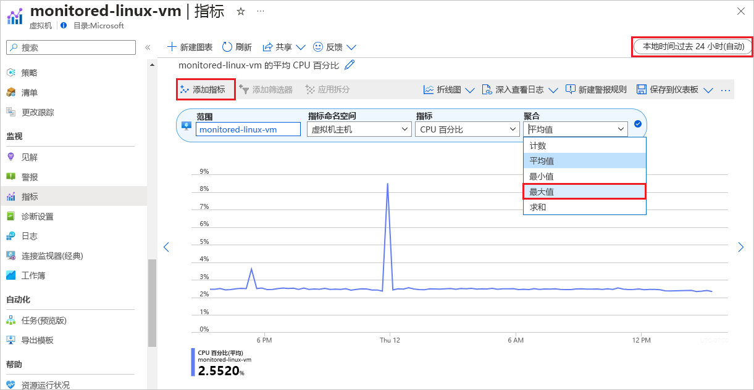Click 新建警报规则 to create alert

point(596,89)
